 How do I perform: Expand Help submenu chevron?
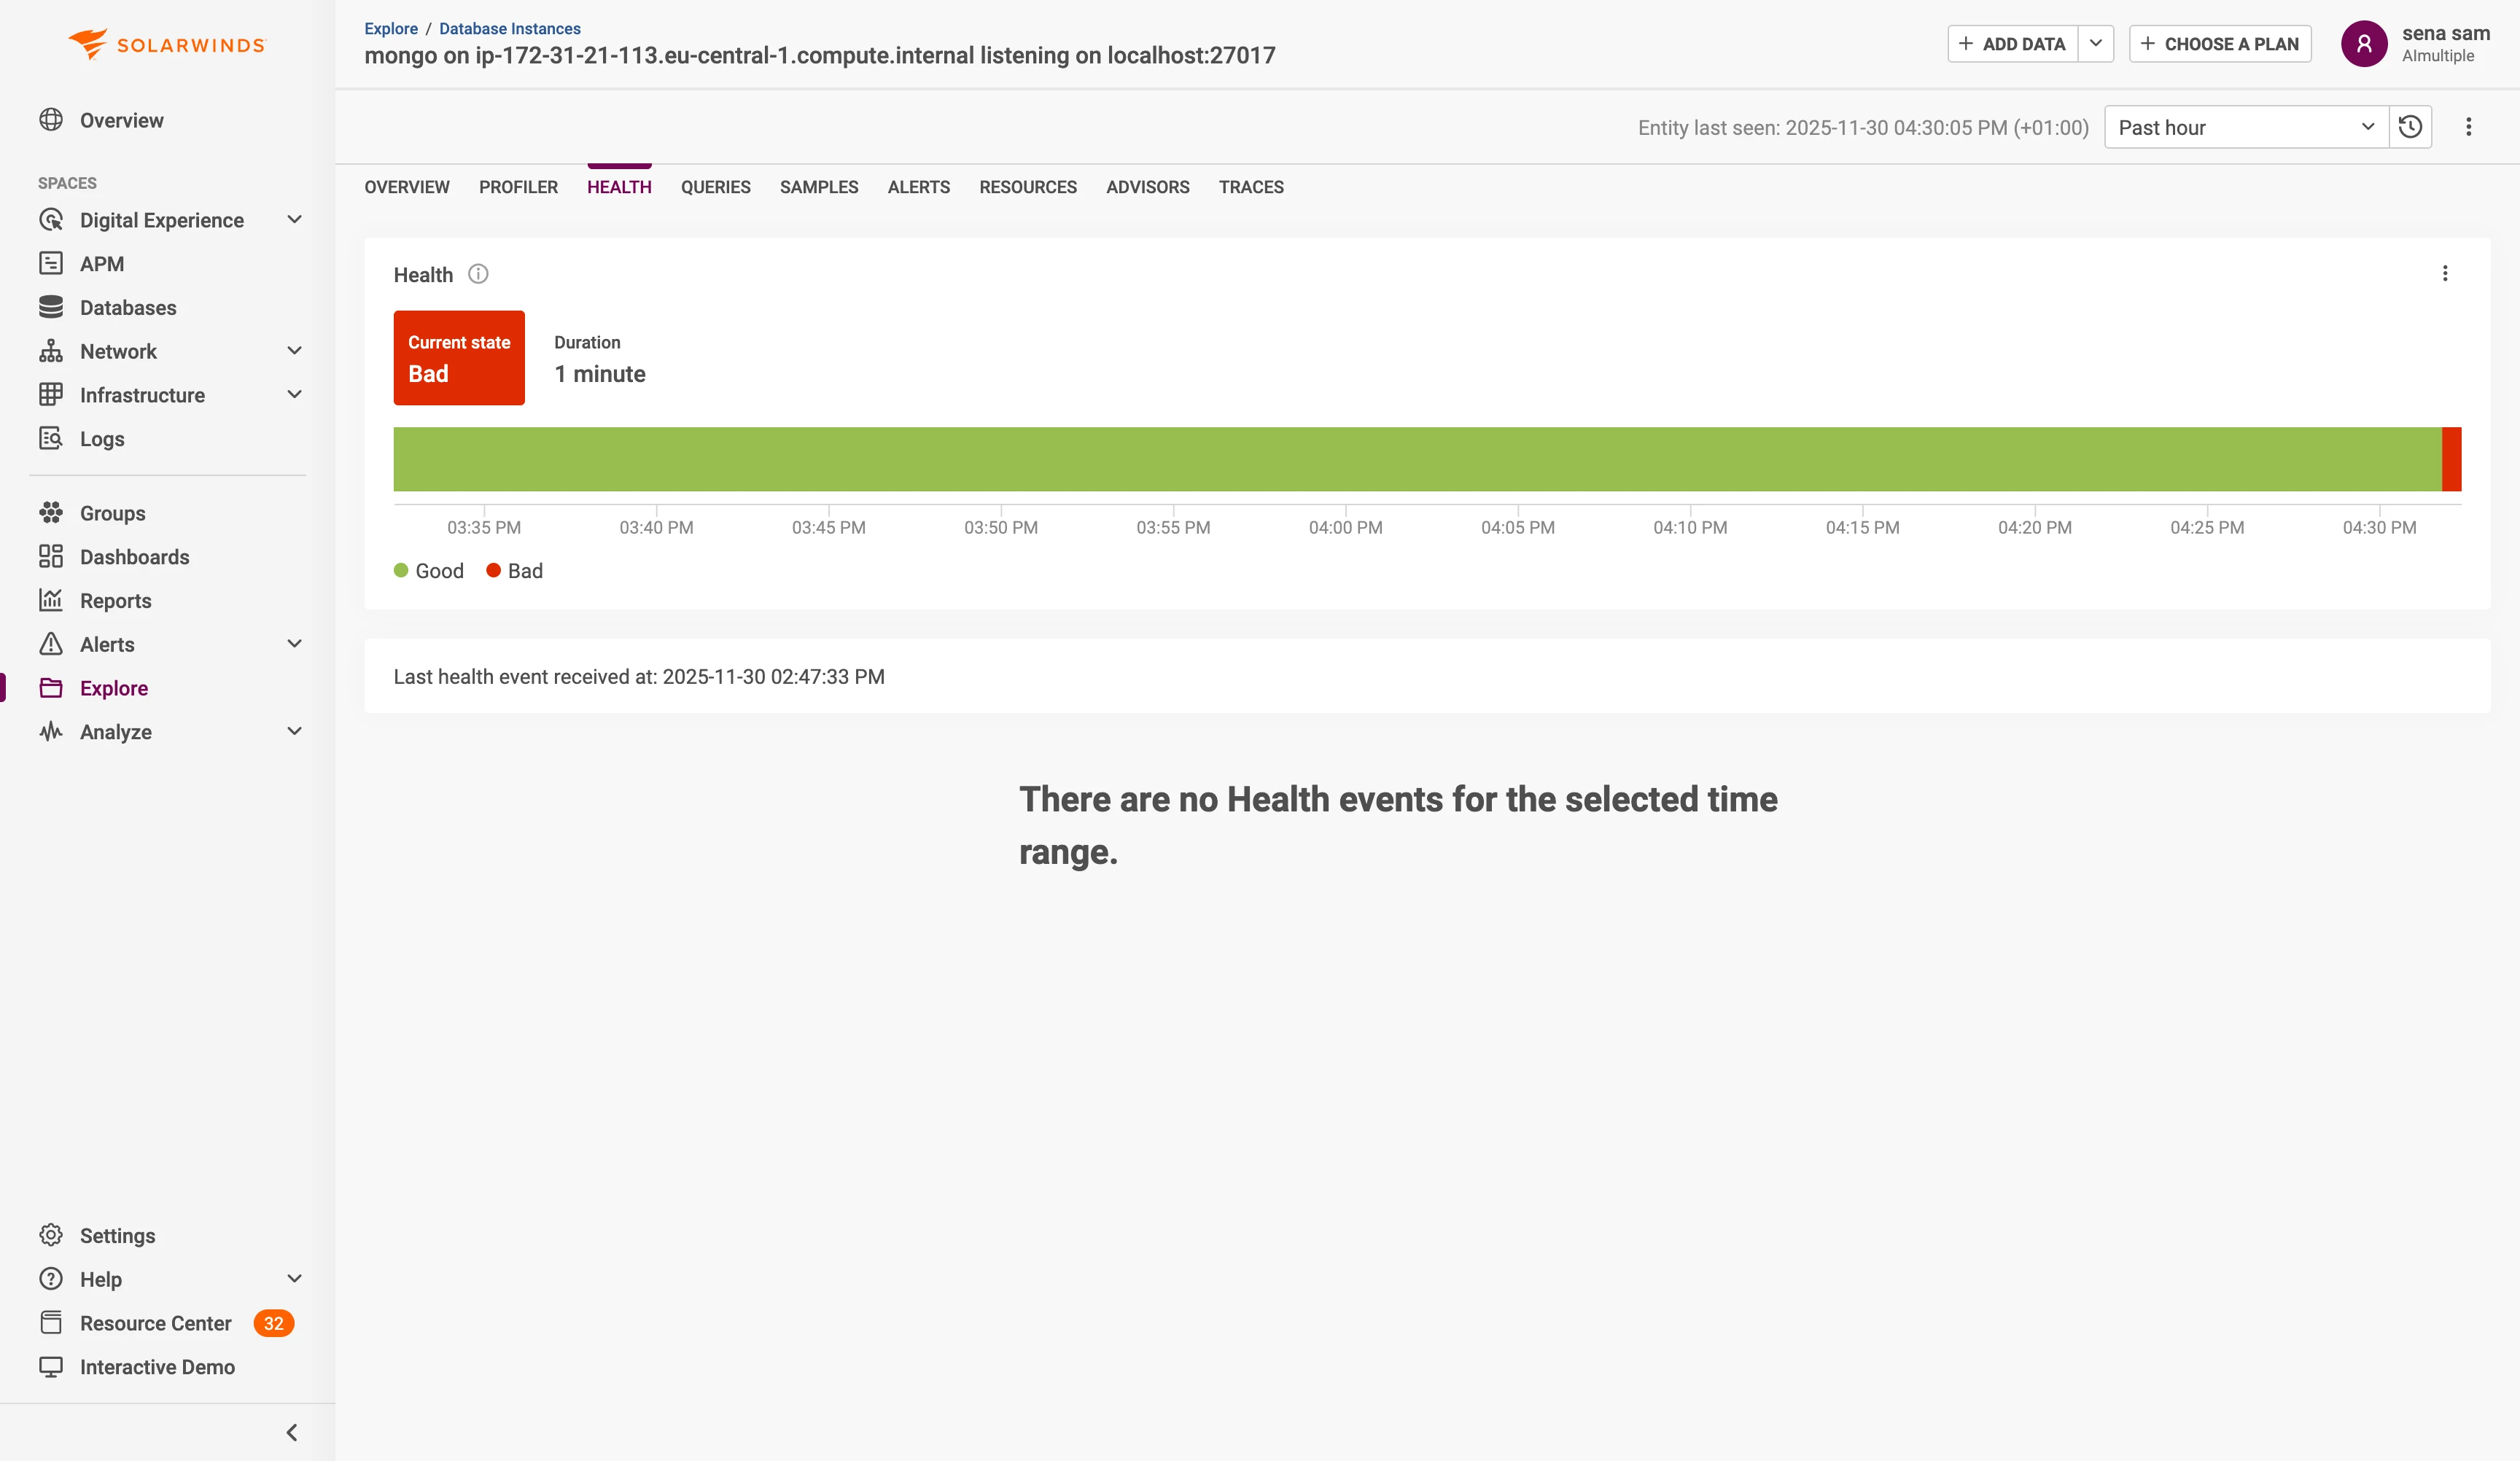point(294,1279)
